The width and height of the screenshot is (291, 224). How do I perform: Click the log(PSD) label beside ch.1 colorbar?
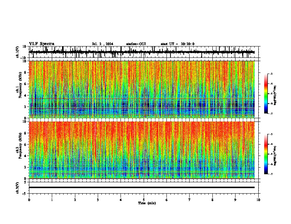pos(275,96)
